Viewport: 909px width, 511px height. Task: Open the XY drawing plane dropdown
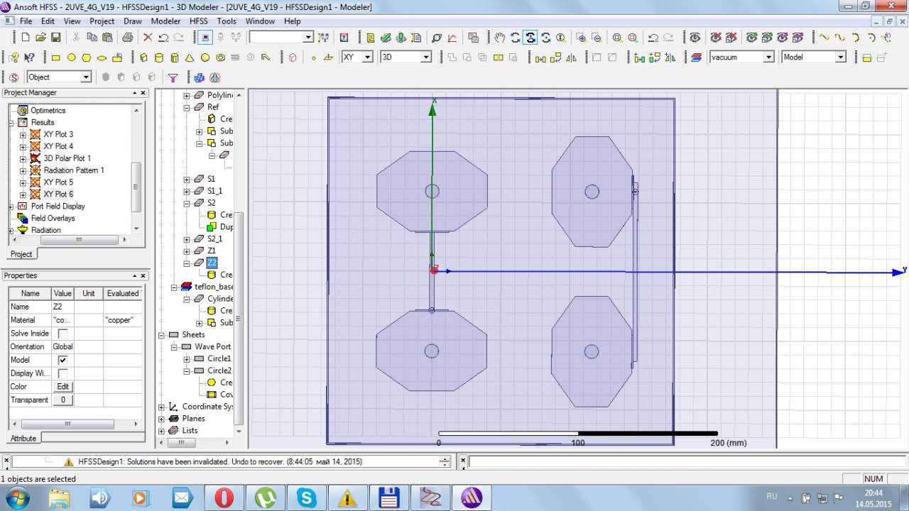click(x=367, y=57)
